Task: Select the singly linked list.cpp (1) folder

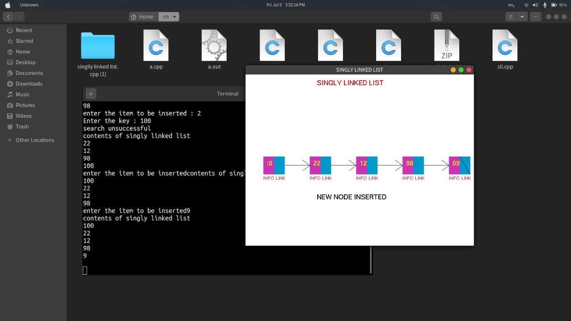Action: [98, 45]
